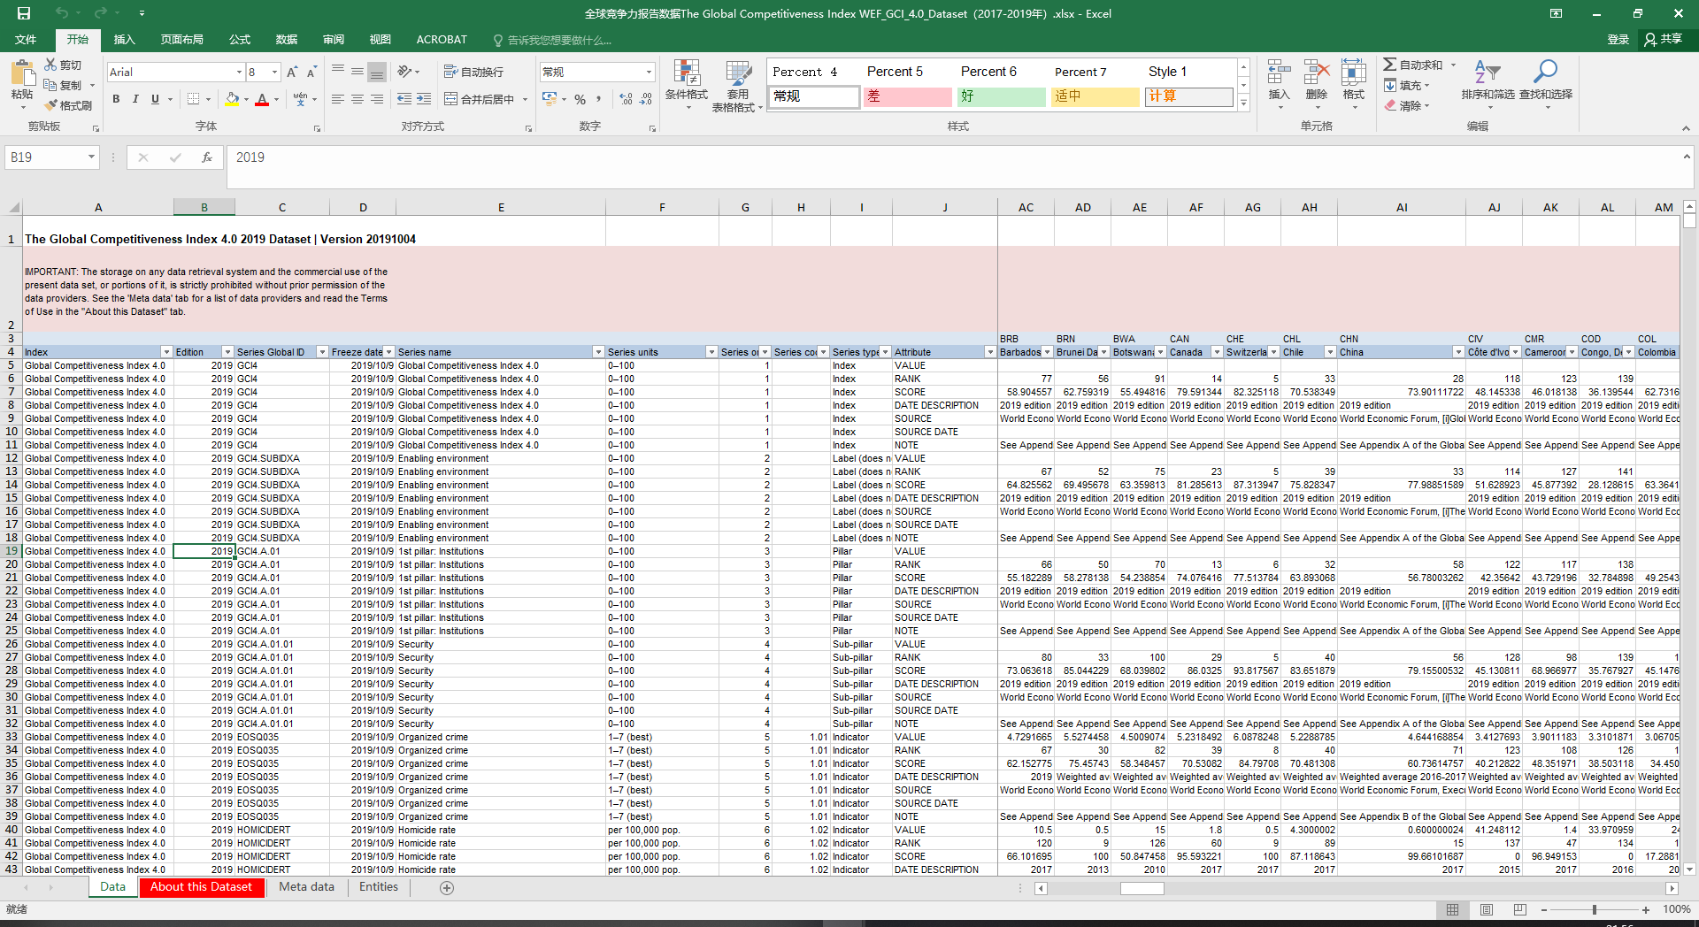Click the Merge and Center icon
The width and height of the screenshot is (1699, 927).
point(450,99)
